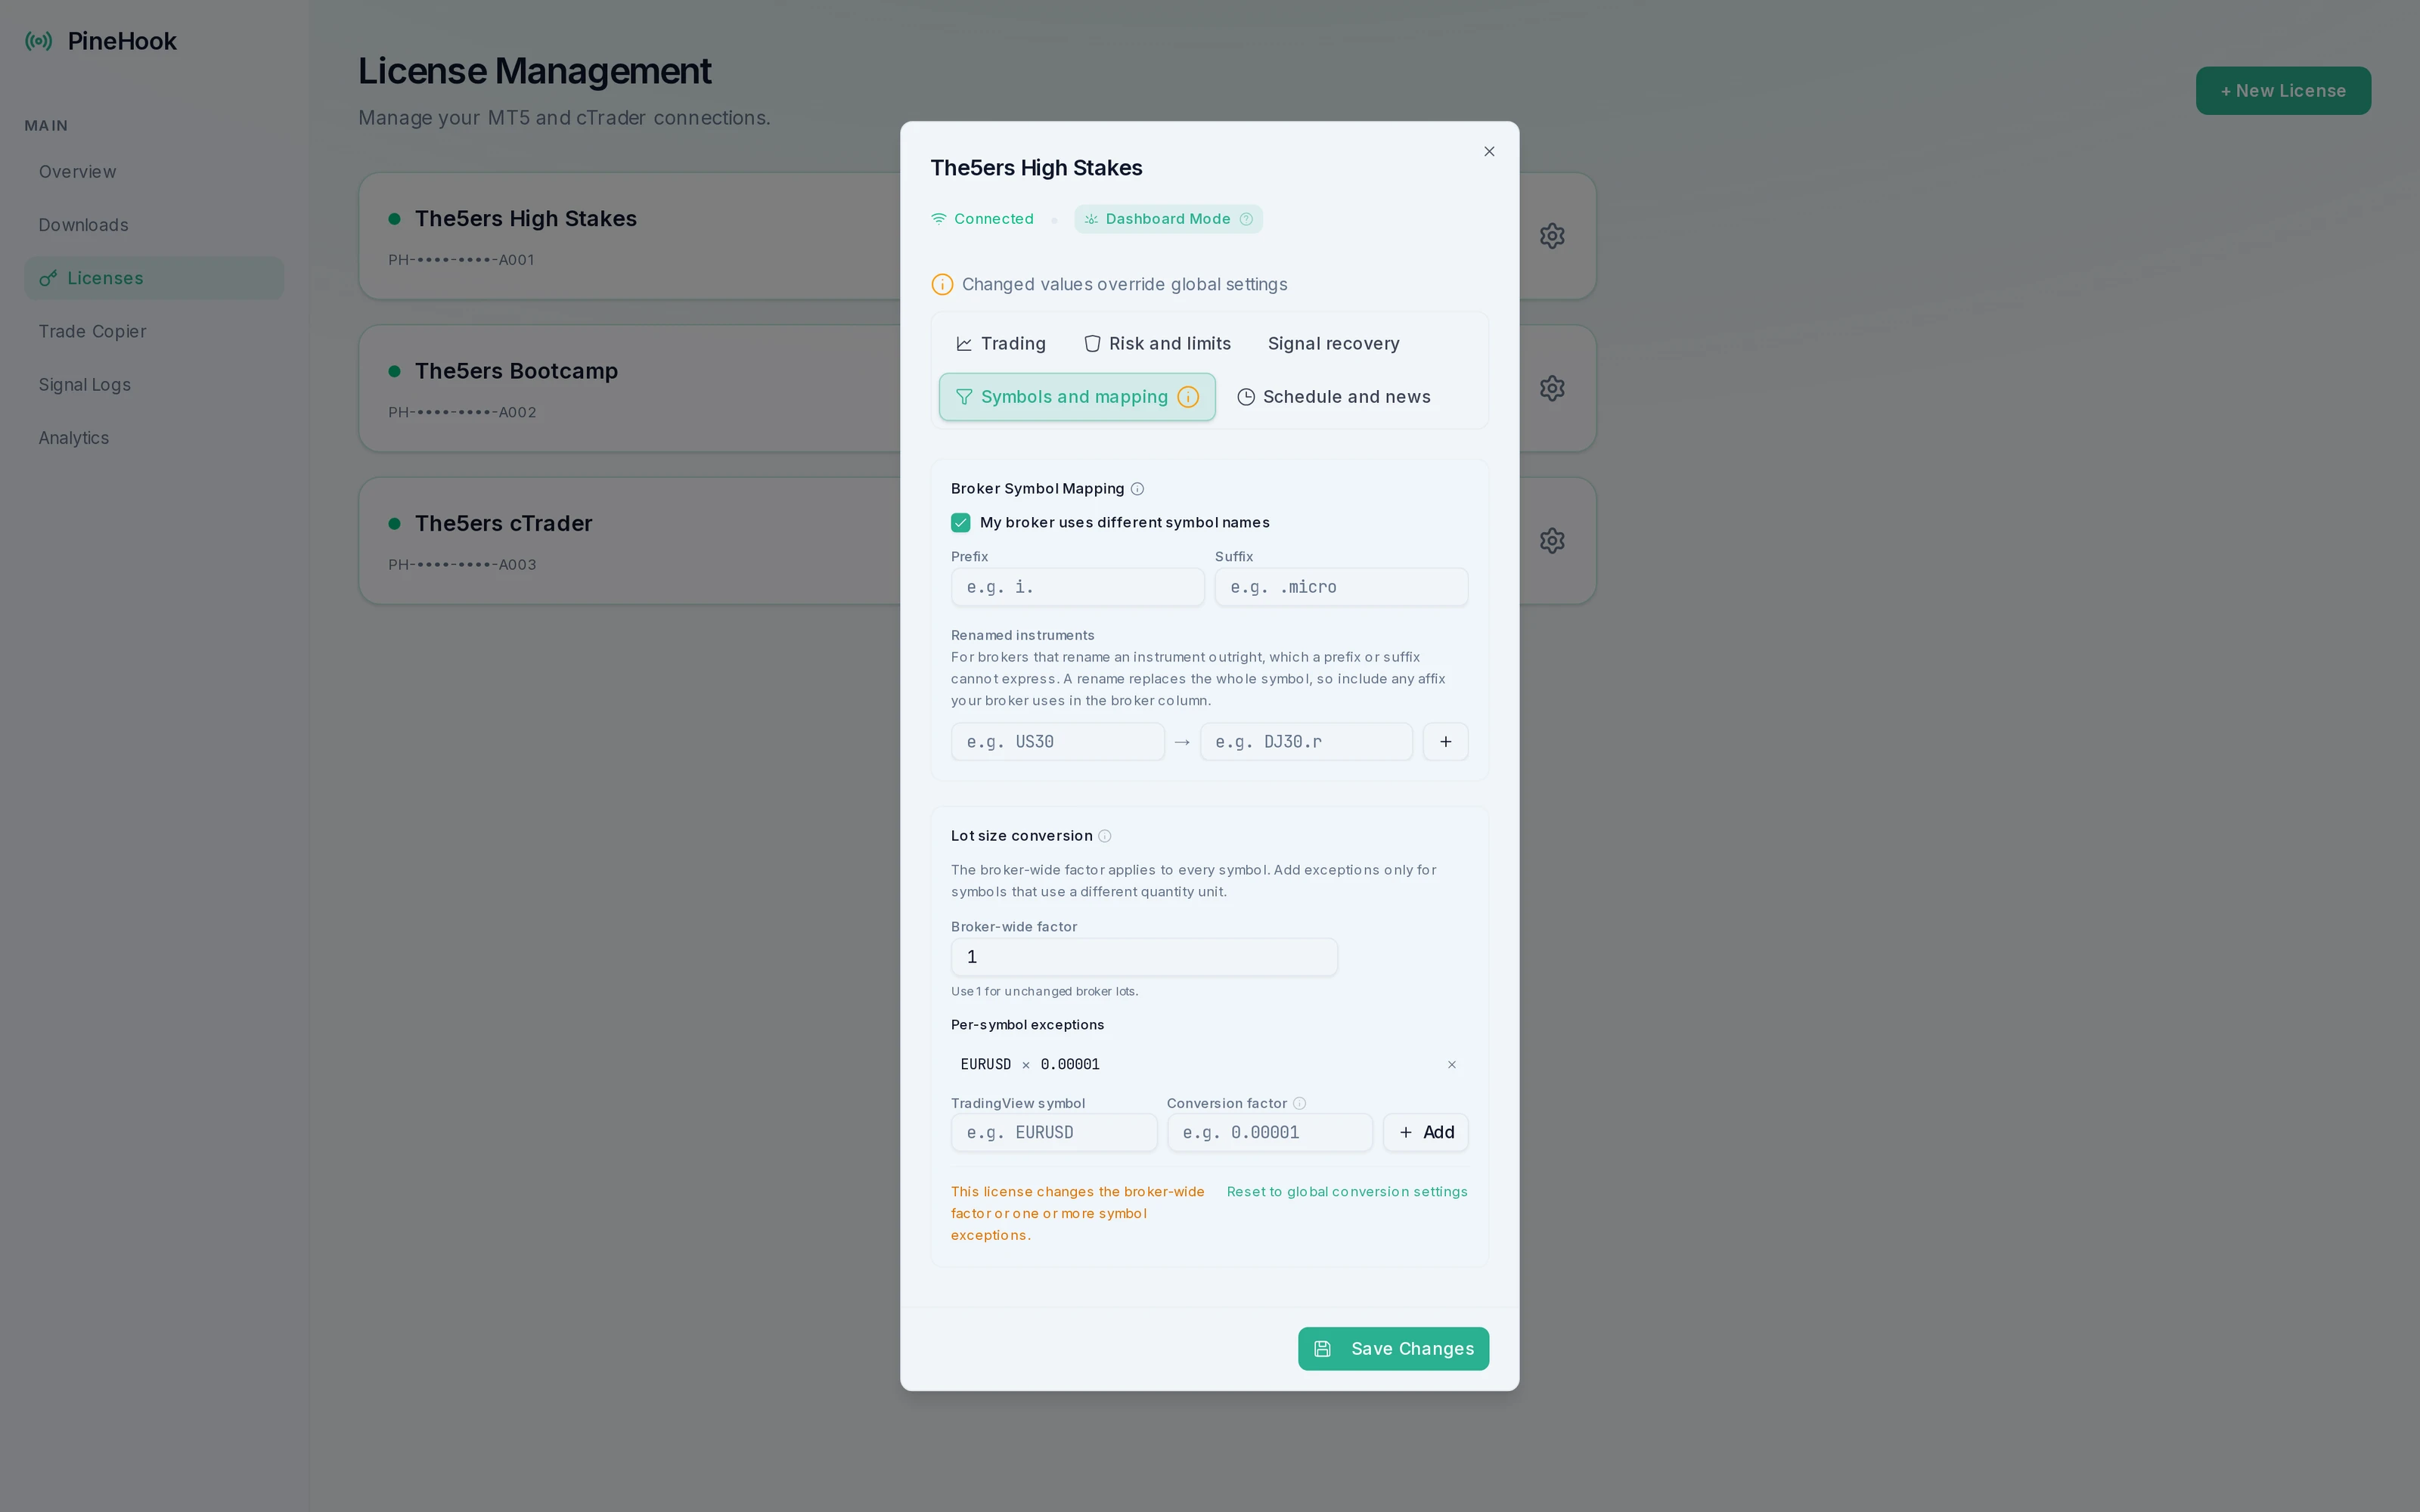Click the US30 source symbol field
Viewport: 2420px width, 1512px height.
click(x=1058, y=742)
